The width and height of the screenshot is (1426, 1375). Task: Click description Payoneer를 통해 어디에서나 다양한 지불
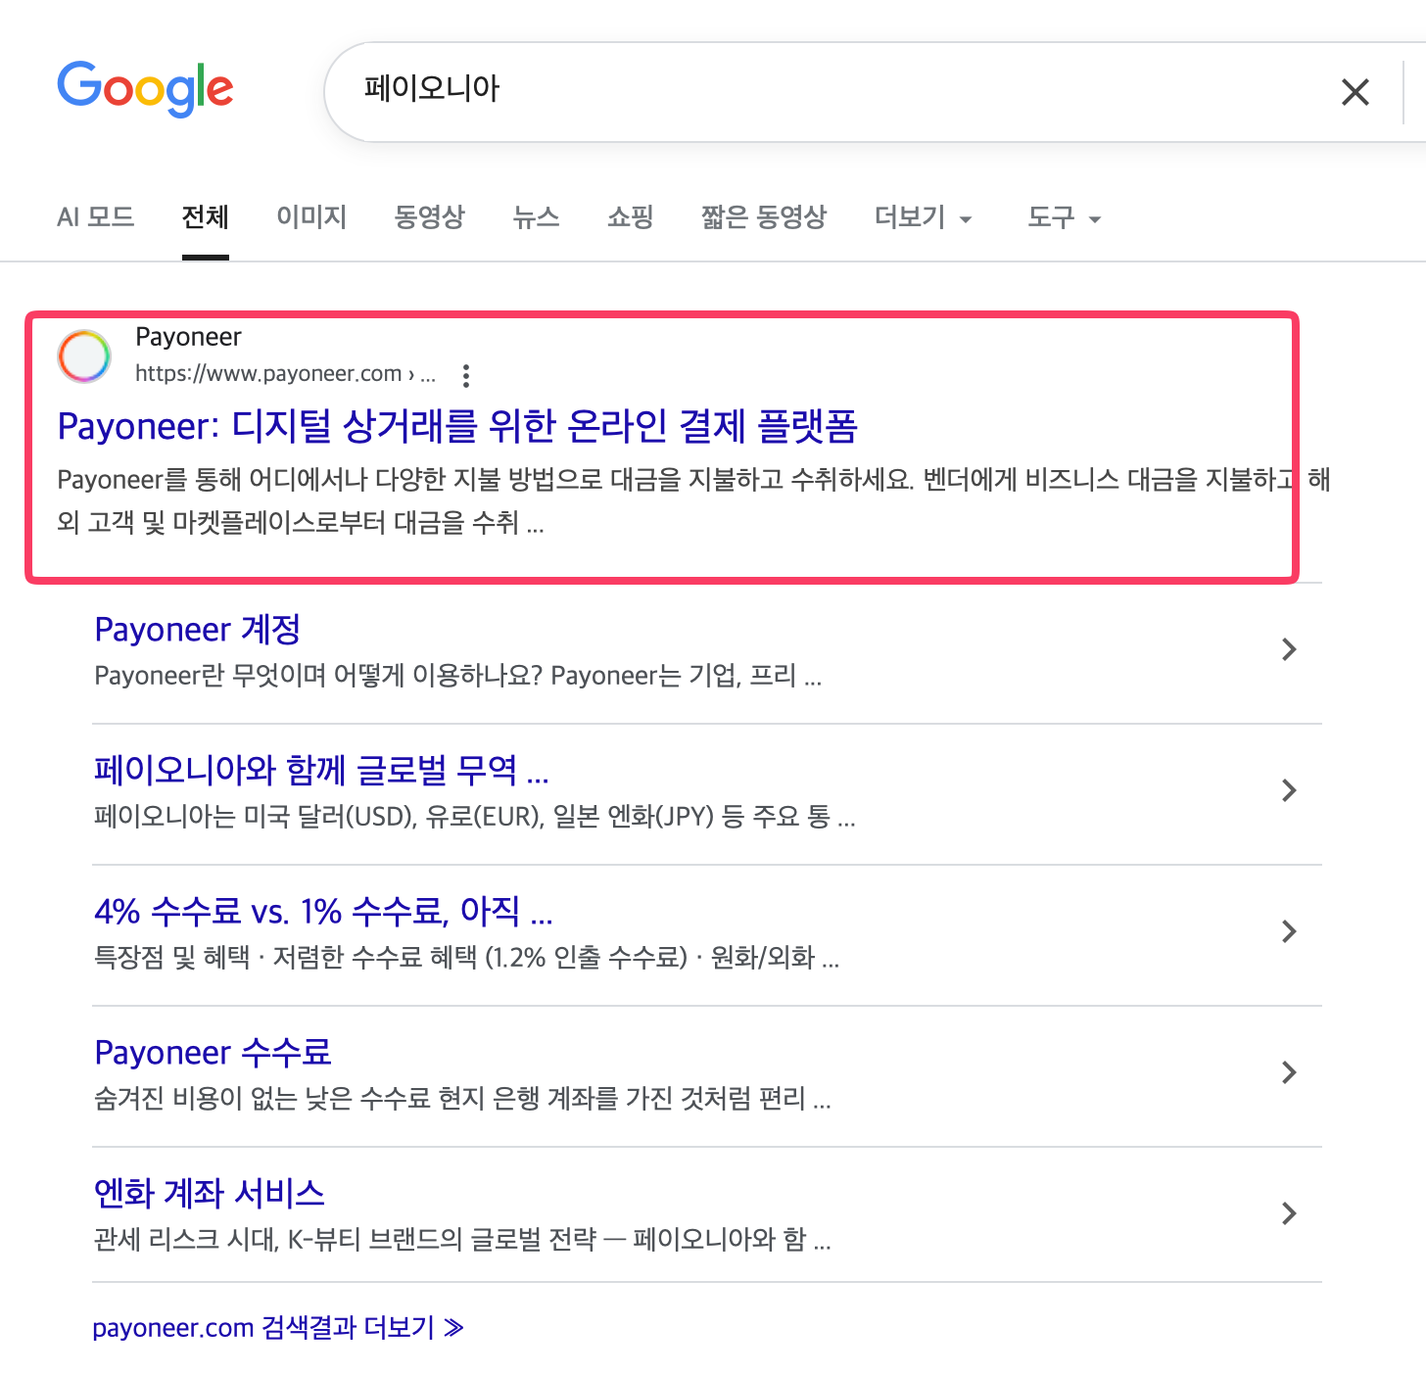coord(693,500)
